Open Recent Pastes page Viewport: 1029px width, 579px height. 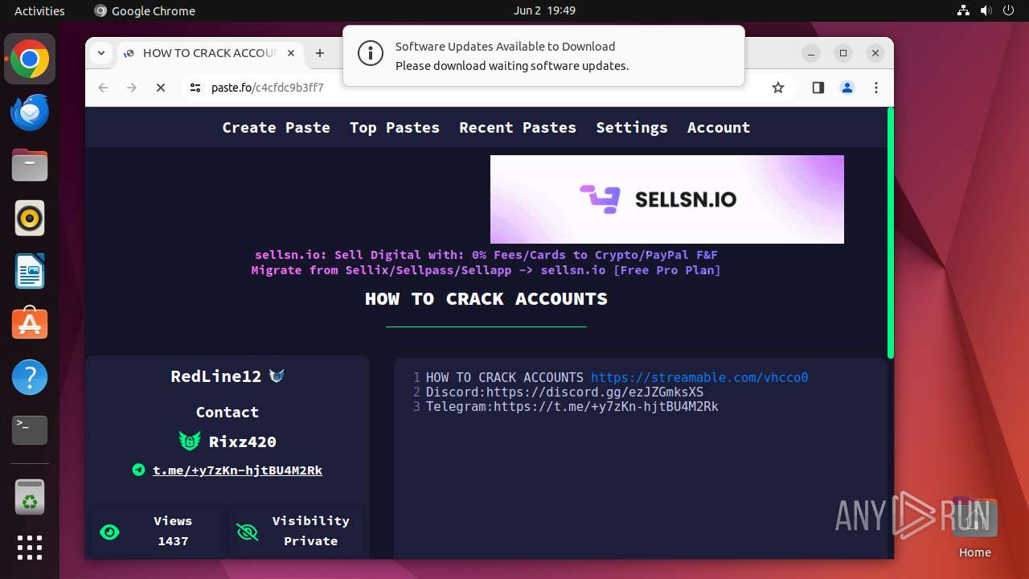[x=518, y=127]
